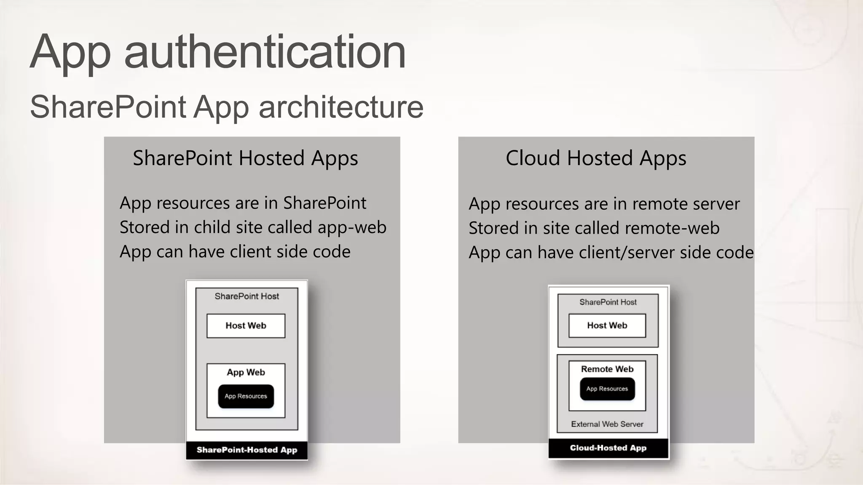Click the App Web label box
The image size is (863, 485).
click(246, 372)
